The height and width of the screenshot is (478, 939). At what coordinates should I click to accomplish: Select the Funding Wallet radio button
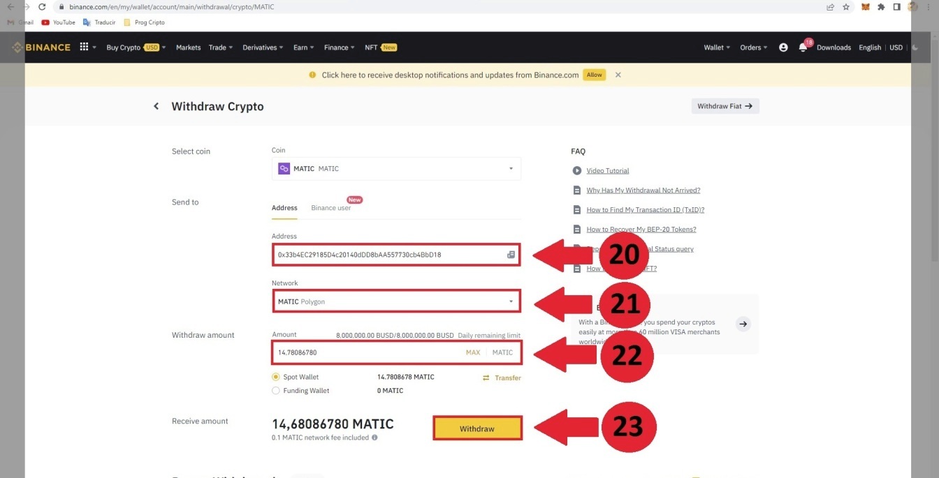(276, 391)
